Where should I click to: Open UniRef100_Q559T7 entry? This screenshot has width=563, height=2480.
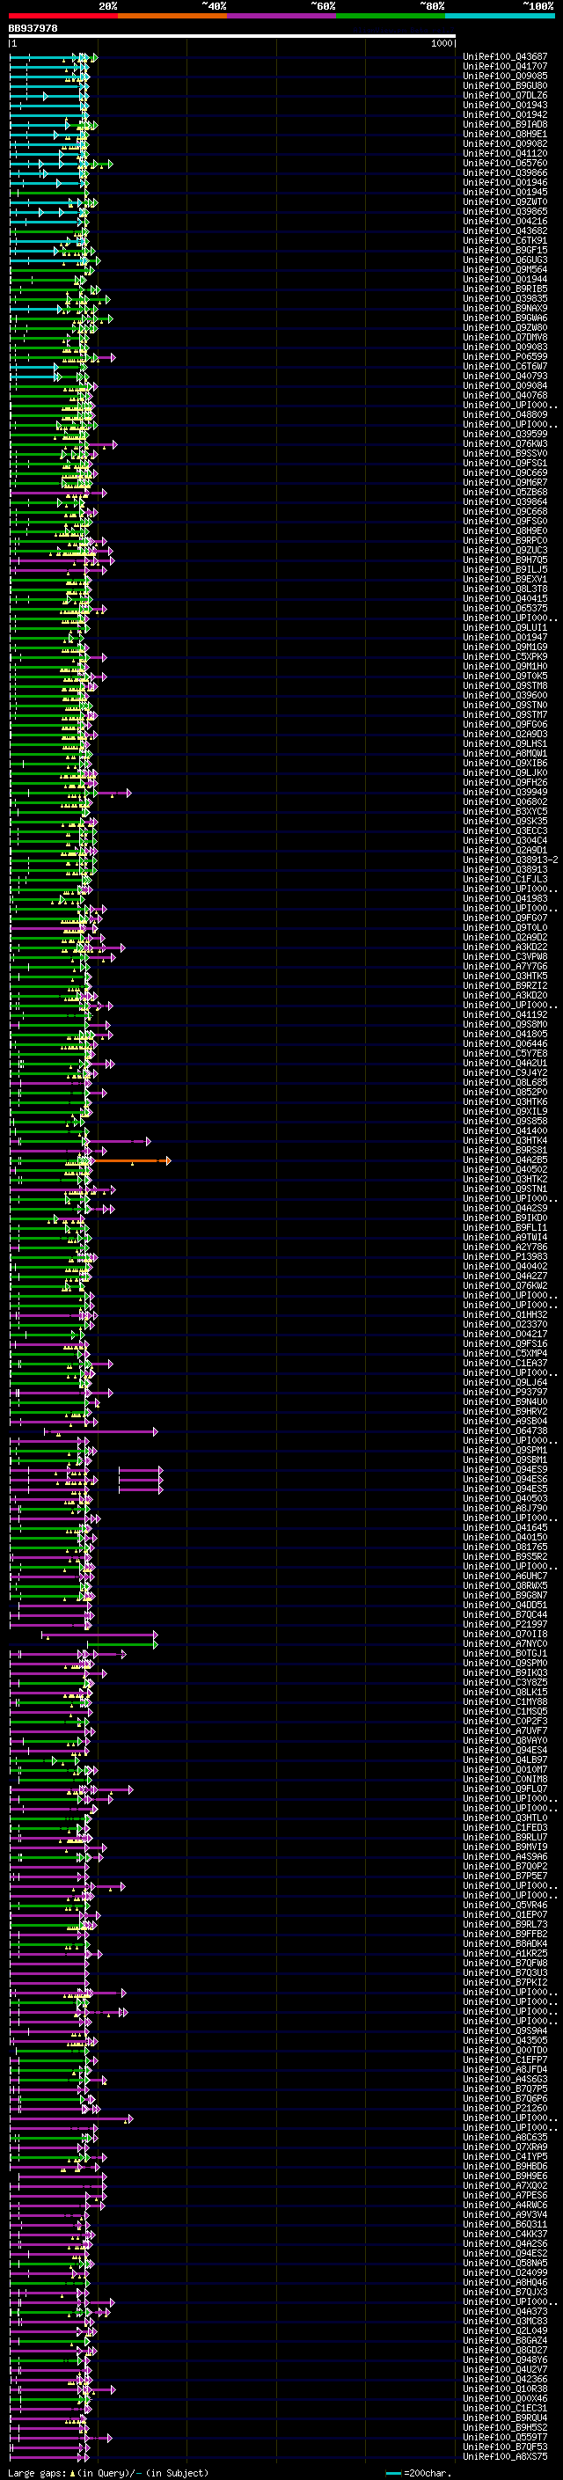pyautogui.click(x=505, y=2437)
